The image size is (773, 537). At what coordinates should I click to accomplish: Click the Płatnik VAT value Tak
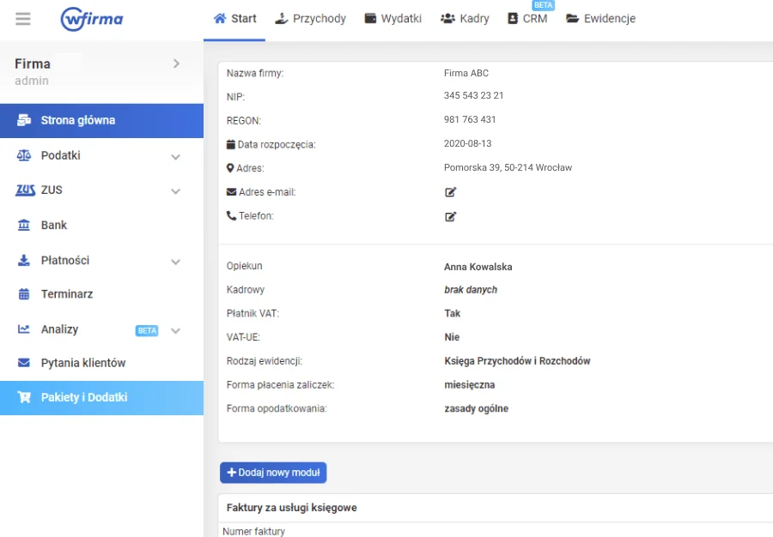click(452, 314)
